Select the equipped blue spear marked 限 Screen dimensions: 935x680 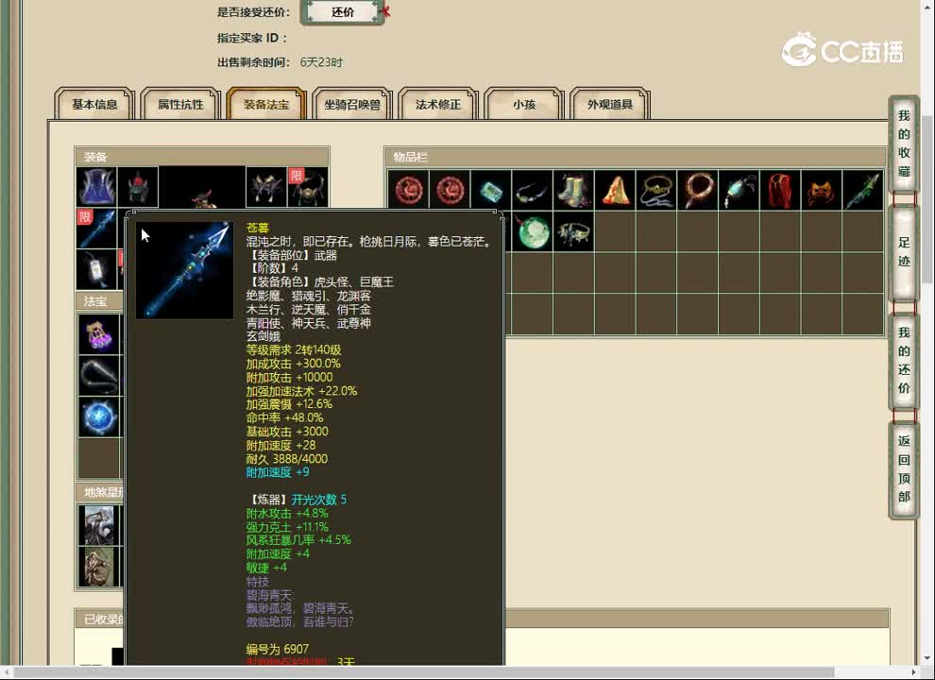click(x=96, y=228)
